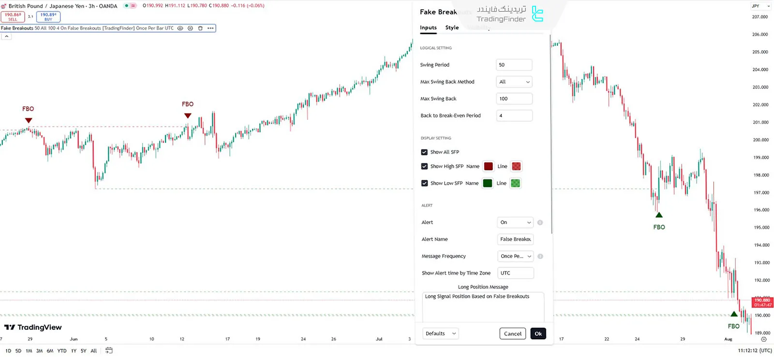Image resolution: width=774 pixels, height=357 pixels.
Task: Uncheck the Show All SFP checkbox
Action: 424,152
